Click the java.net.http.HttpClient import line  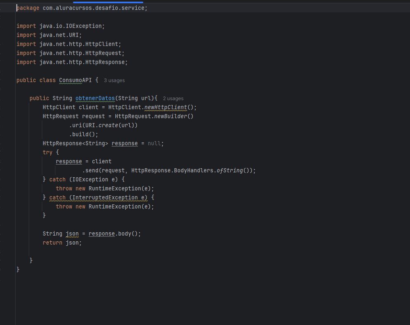[x=69, y=44]
